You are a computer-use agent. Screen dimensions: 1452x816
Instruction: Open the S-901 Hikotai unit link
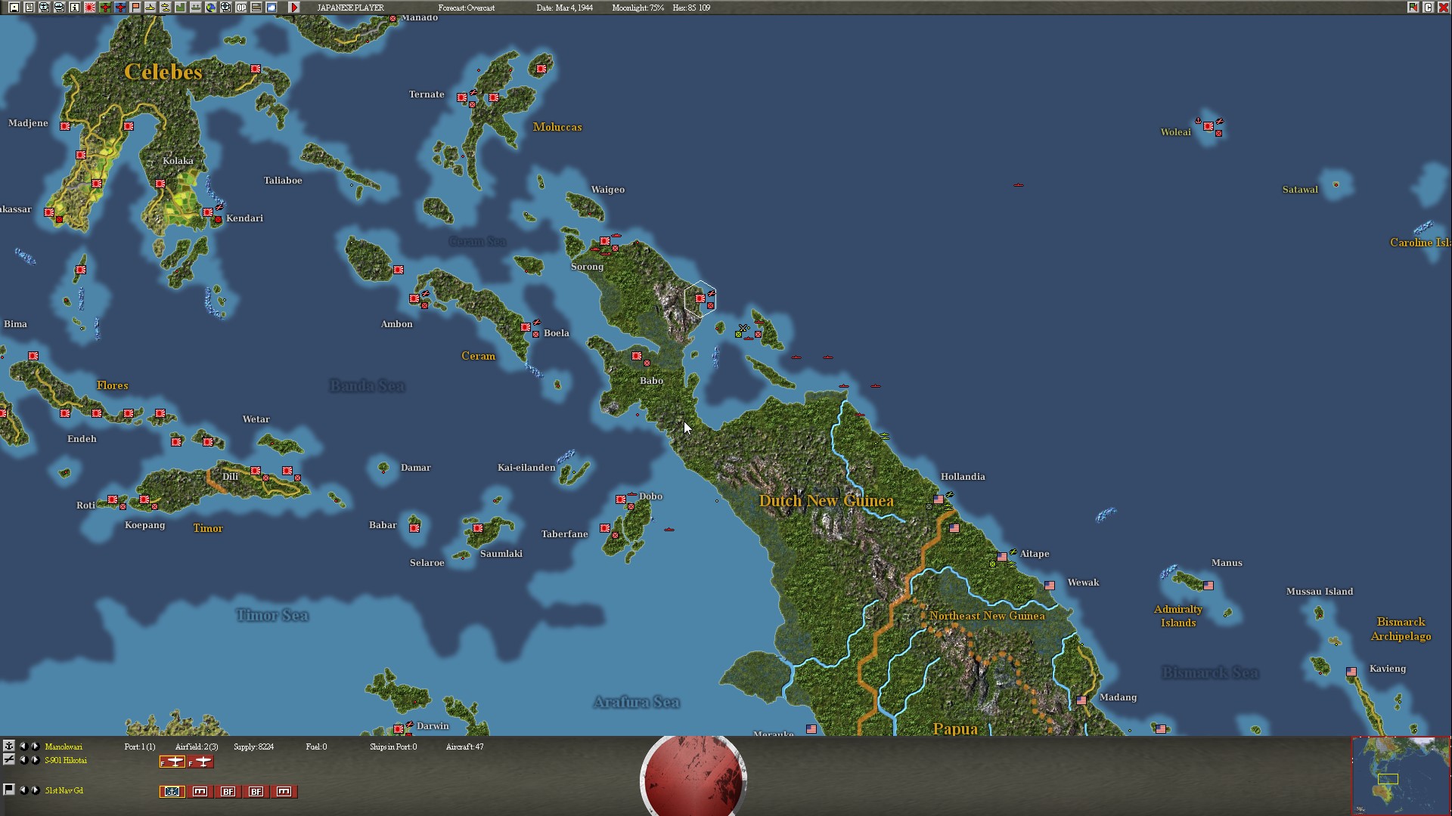click(66, 760)
